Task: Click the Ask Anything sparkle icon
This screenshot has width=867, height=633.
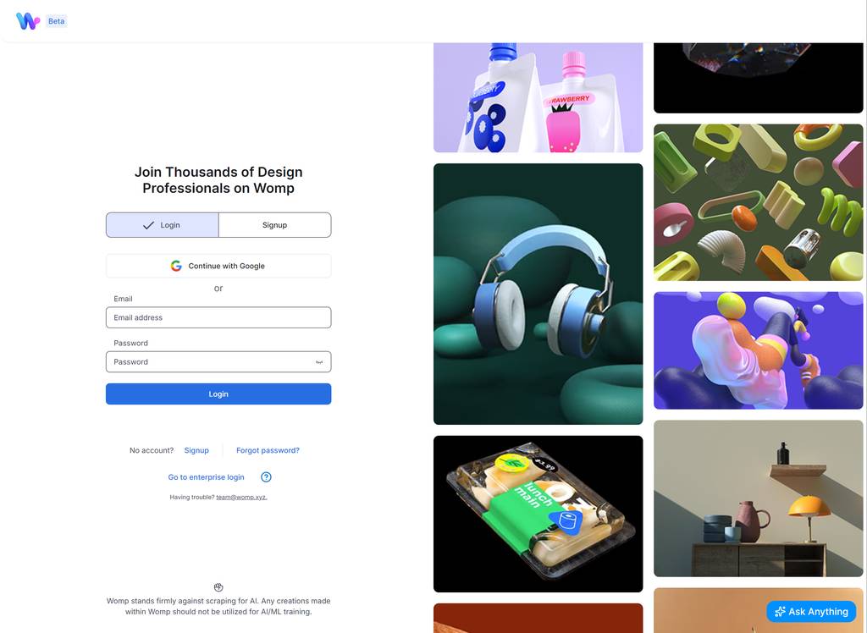Action: tap(780, 612)
